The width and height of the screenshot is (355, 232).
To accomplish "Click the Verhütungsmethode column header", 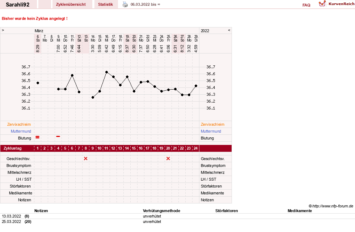I will coord(161,211).
